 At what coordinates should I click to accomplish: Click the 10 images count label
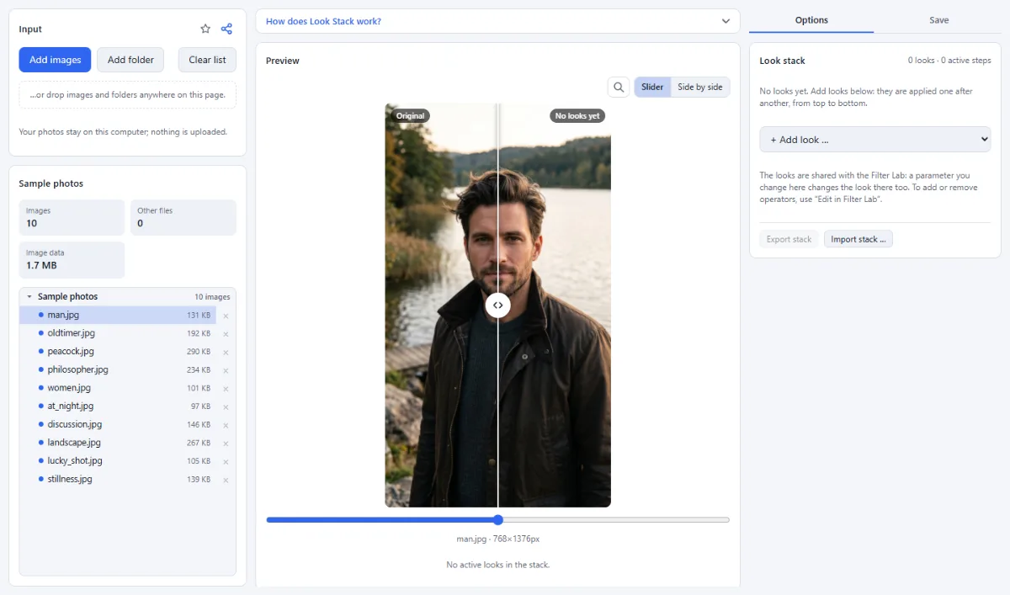tap(212, 297)
